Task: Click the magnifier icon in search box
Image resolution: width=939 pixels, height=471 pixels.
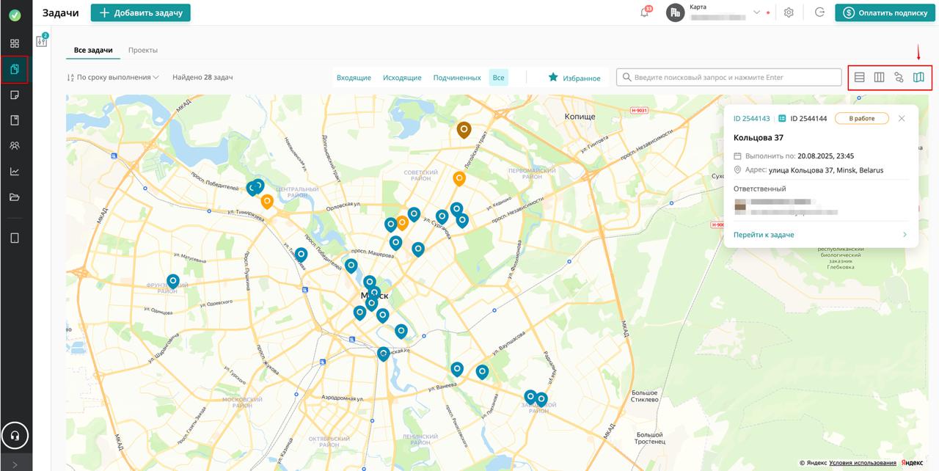Action: (x=626, y=77)
